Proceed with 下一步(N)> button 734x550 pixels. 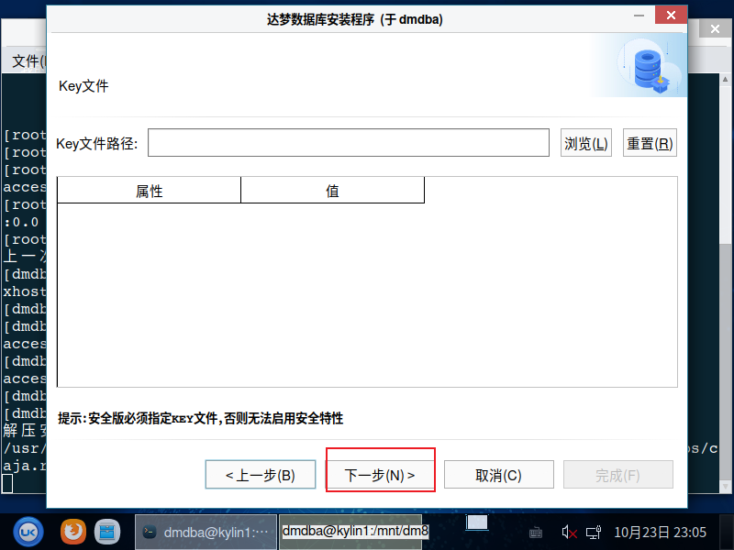(x=380, y=475)
